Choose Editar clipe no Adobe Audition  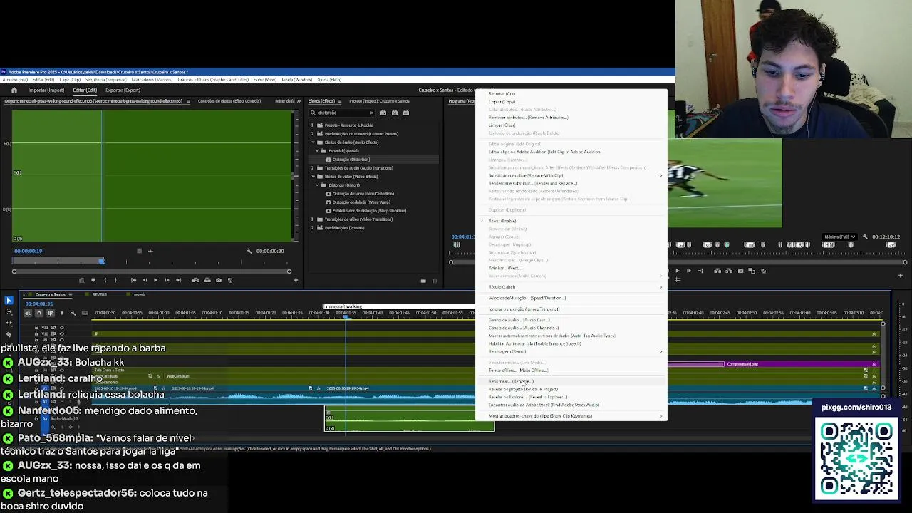click(545, 152)
